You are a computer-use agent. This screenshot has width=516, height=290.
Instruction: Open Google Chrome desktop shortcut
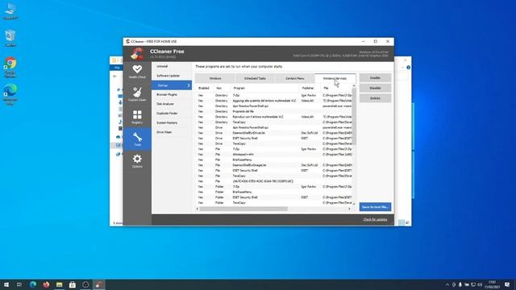10,68
